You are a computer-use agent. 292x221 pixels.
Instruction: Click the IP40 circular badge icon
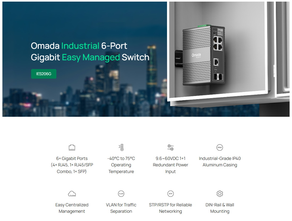tap(220, 147)
